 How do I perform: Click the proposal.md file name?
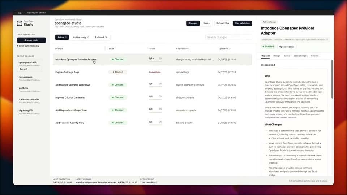[268, 65]
